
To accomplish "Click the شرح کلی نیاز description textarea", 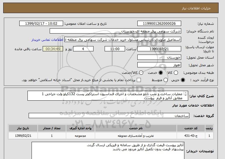I will pos(108,96).
